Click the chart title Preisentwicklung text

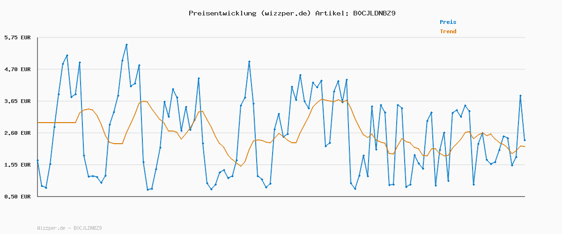[x=222, y=13]
